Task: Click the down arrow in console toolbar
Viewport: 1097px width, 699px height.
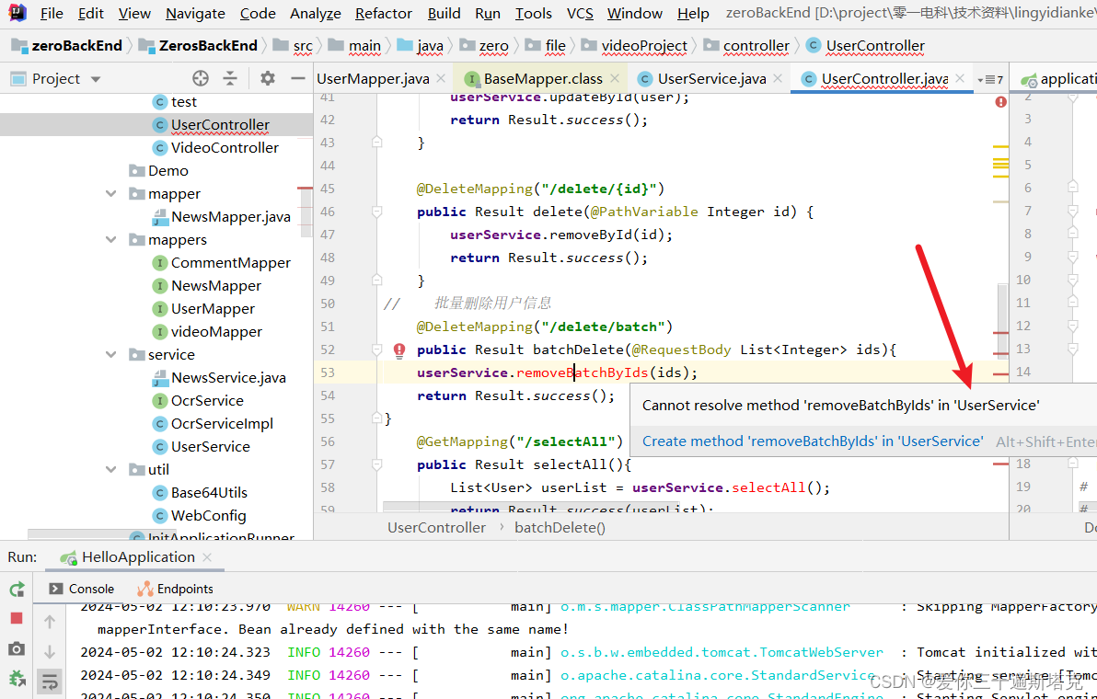Action: pyautogui.click(x=50, y=651)
